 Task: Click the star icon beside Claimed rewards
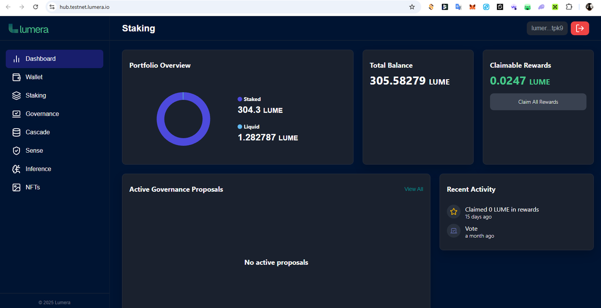coord(454,212)
